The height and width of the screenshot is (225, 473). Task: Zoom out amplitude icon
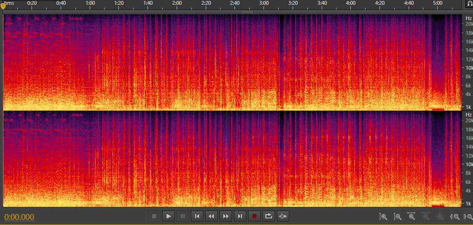click(398, 216)
